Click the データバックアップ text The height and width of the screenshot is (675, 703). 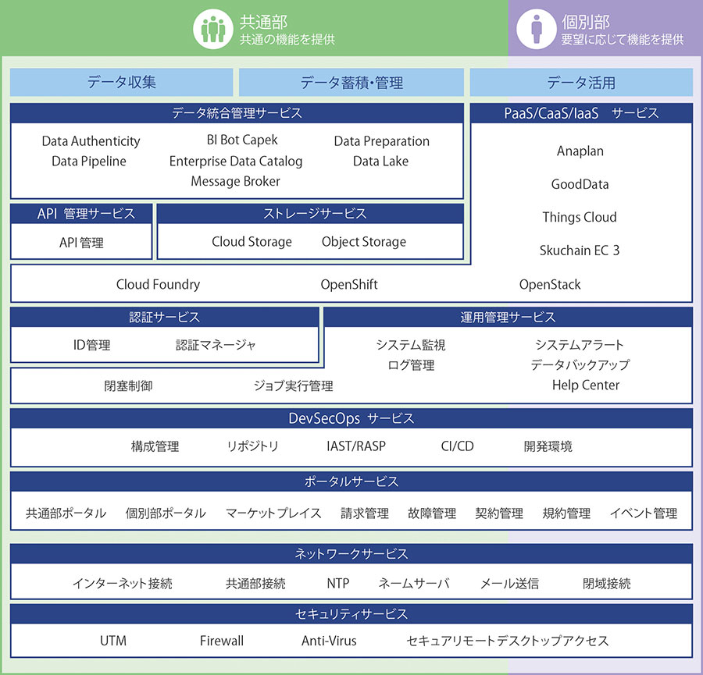[580, 365]
